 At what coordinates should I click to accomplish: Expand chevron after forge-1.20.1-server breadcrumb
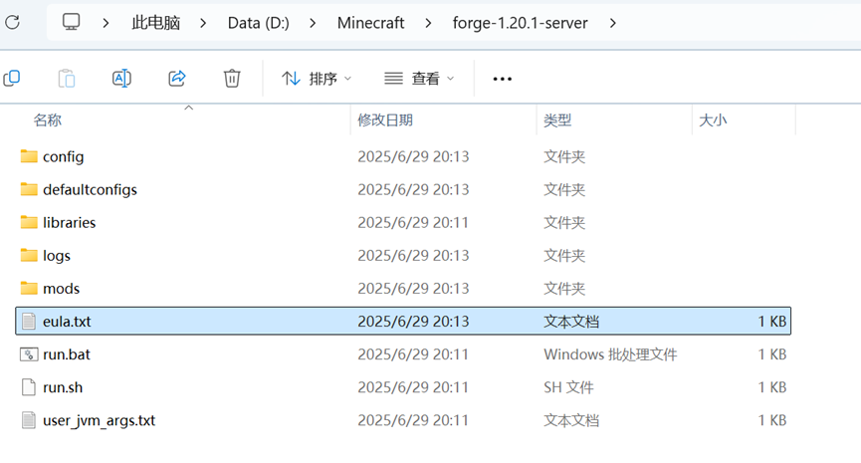[x=613, y=23]
